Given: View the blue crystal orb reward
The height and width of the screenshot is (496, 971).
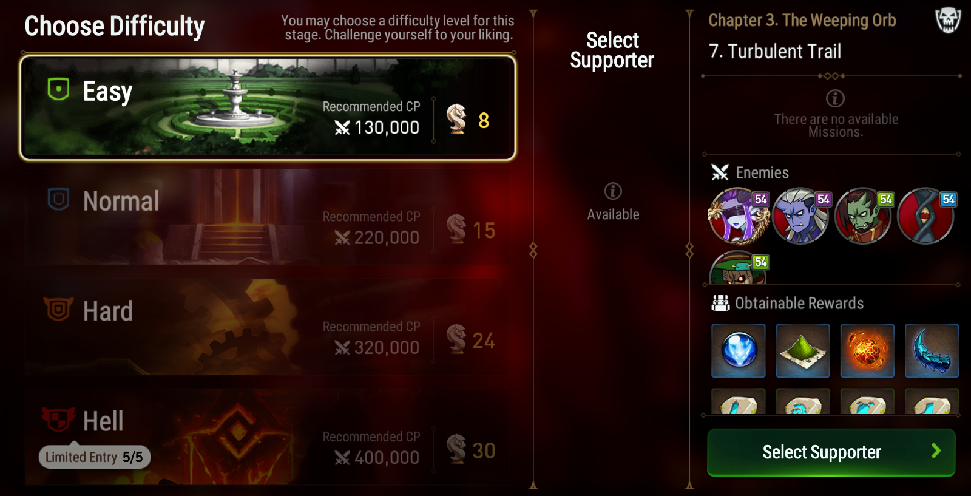Looking at the screenshot, I should (x=739, y=351).
